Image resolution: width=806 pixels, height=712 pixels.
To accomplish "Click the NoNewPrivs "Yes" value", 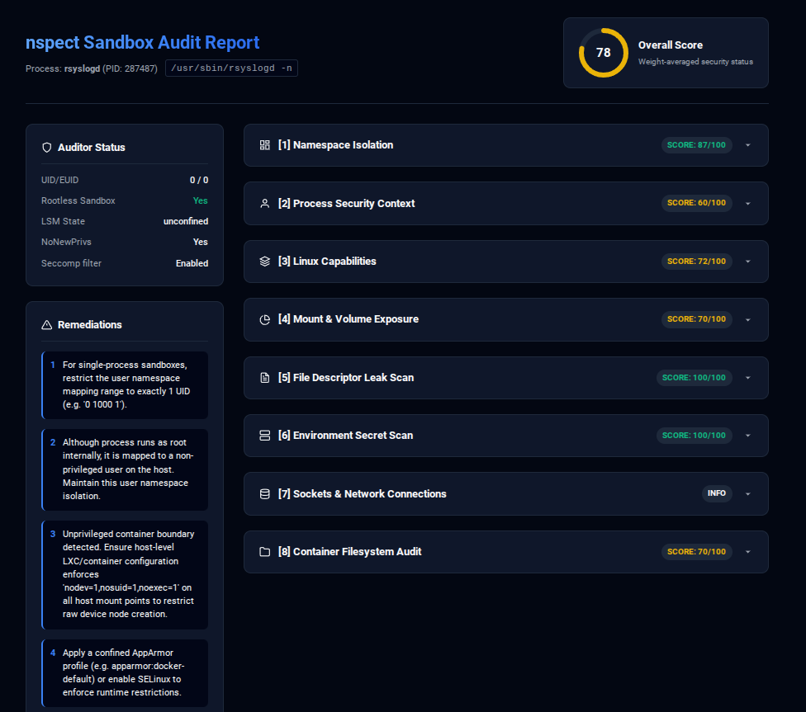I will coord(201,242).
